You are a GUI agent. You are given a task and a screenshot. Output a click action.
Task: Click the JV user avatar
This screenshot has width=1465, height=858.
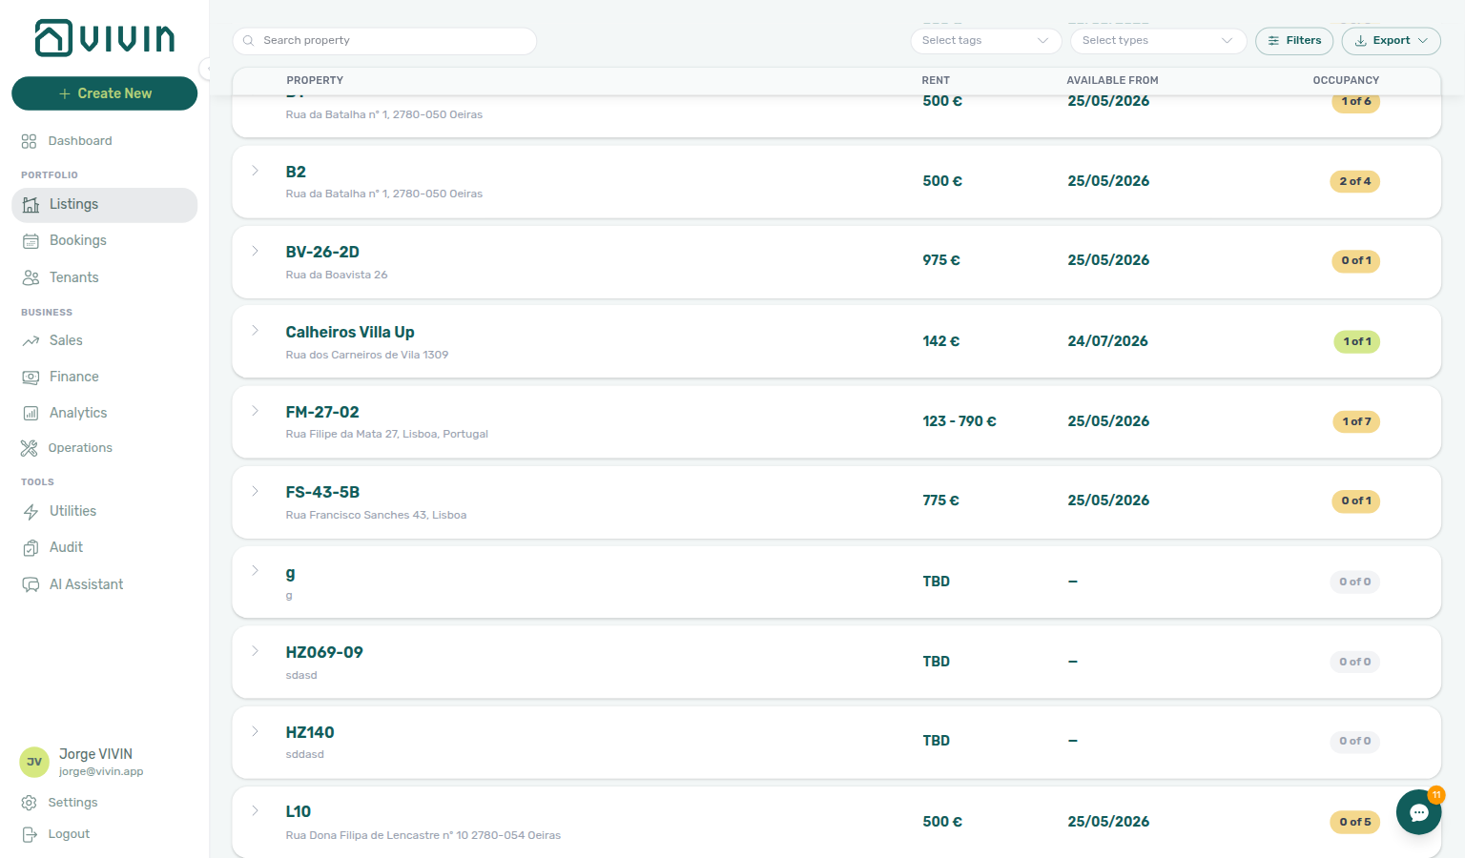(34, 762)
